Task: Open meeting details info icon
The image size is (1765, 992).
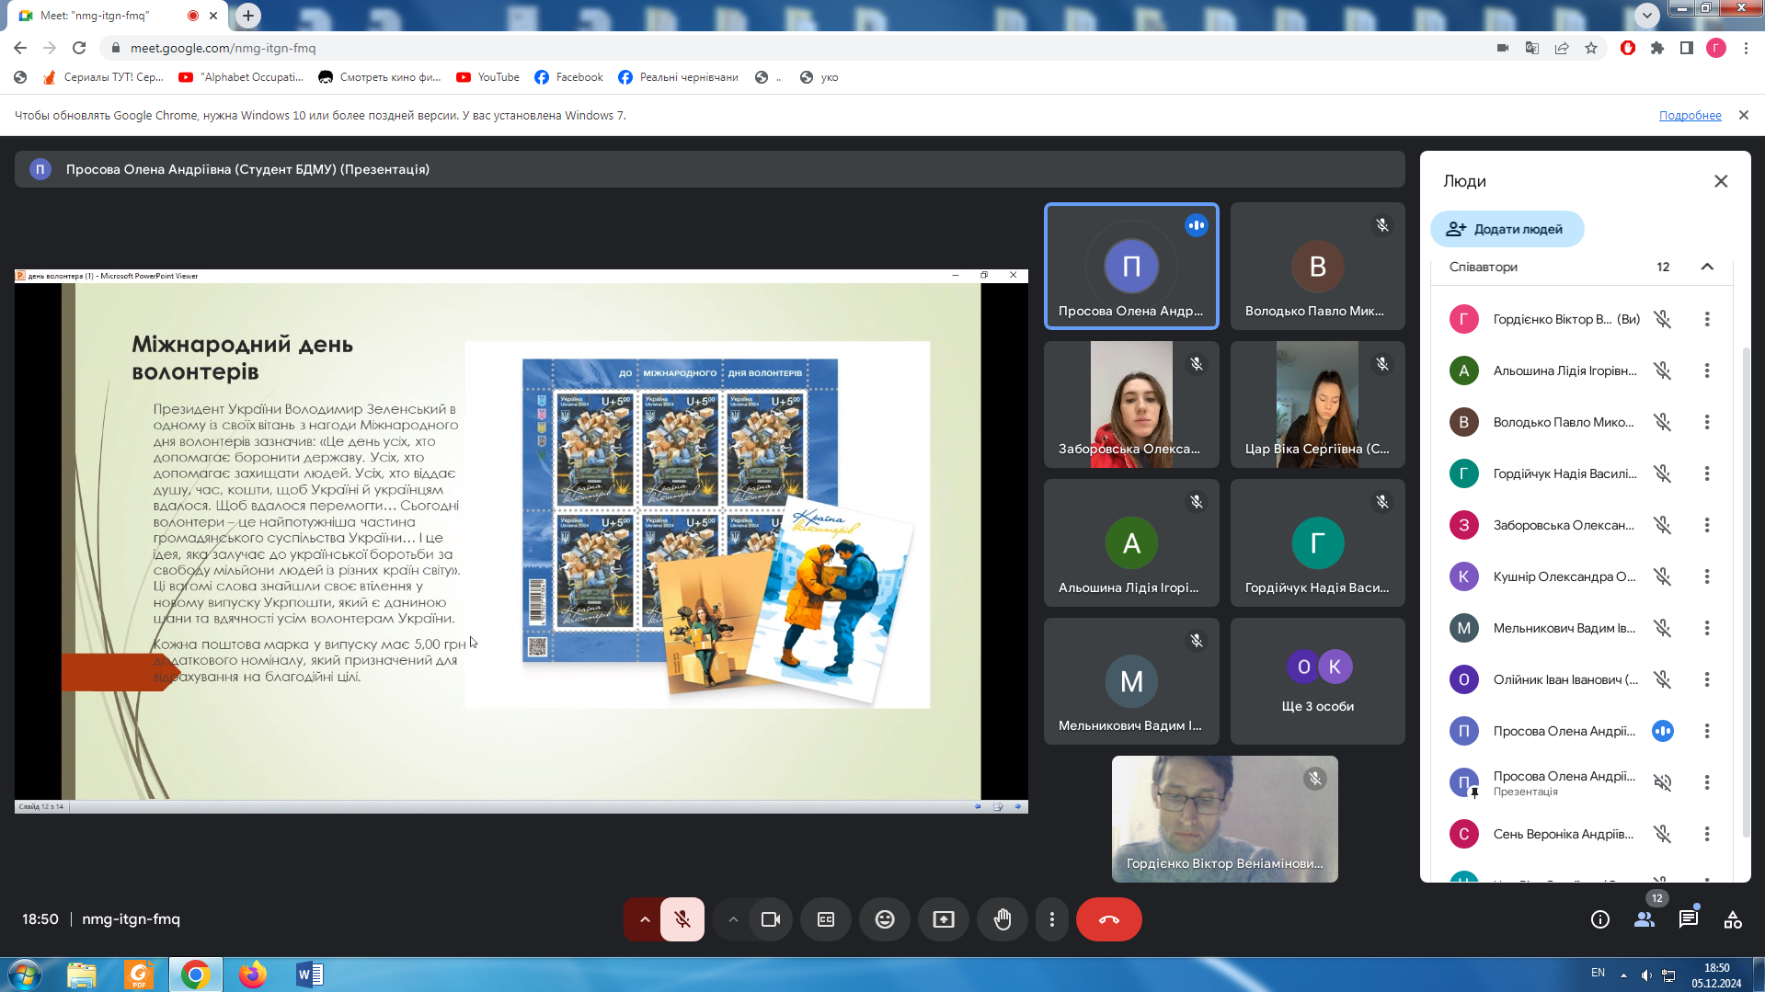Action: point(1600,919)
